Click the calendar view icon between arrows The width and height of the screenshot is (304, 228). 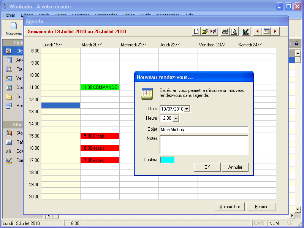(x=266, y=32)
